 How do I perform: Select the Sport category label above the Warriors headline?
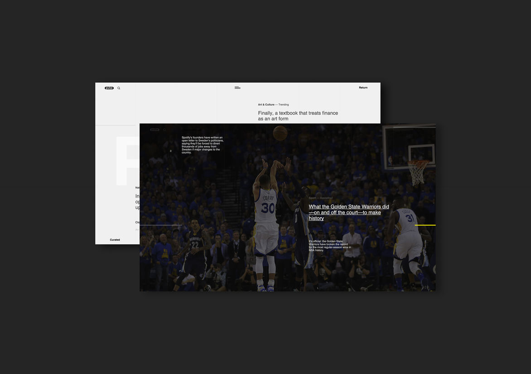click(312, 198)
